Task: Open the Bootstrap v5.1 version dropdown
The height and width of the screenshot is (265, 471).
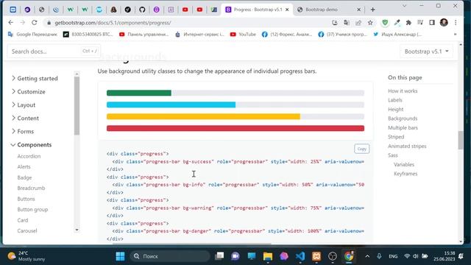Action: (426, 52)
